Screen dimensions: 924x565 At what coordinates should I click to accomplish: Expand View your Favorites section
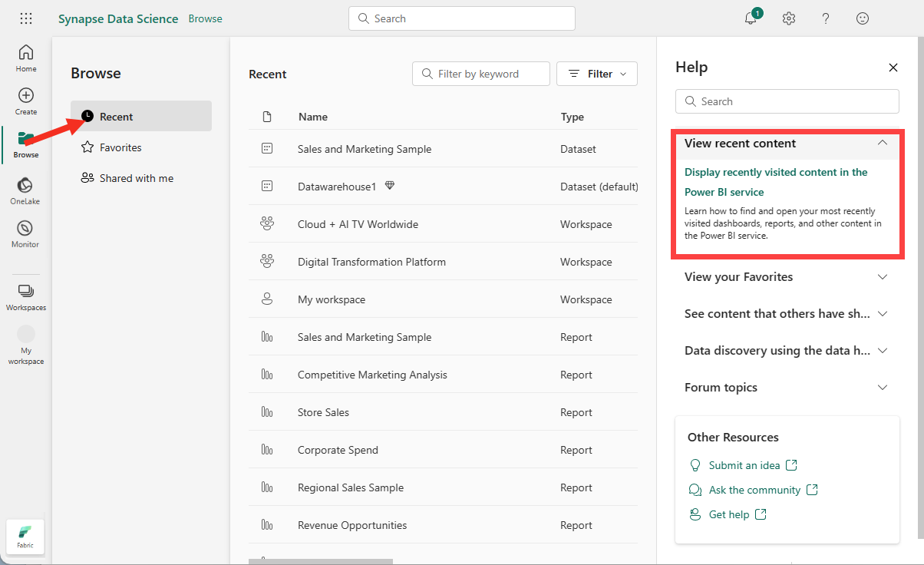pyautogui.click(x=786, y=277)
